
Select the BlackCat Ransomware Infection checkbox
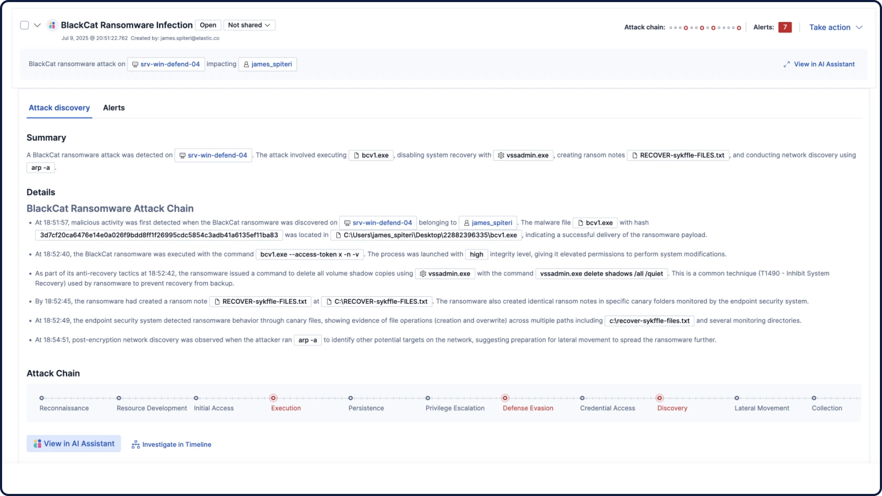24,25
